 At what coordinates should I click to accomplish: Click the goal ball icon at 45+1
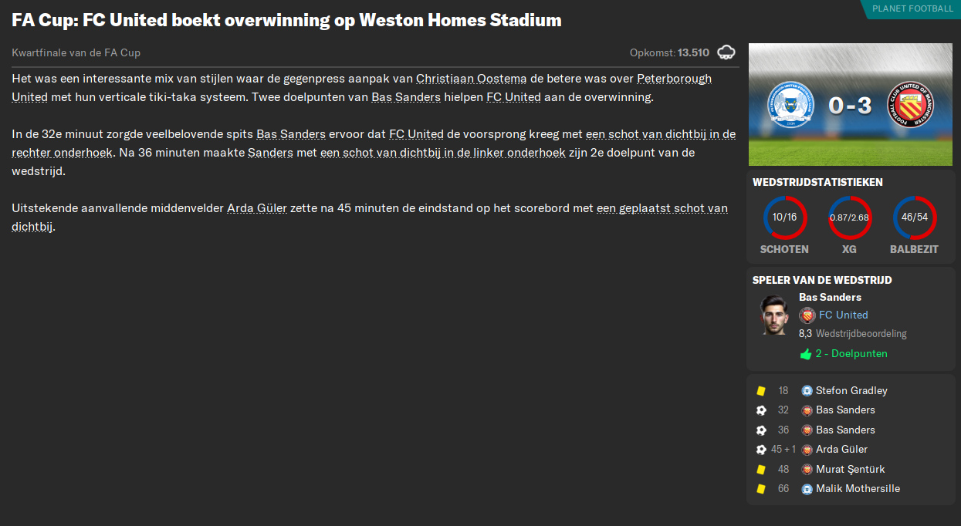pos(761,450)
